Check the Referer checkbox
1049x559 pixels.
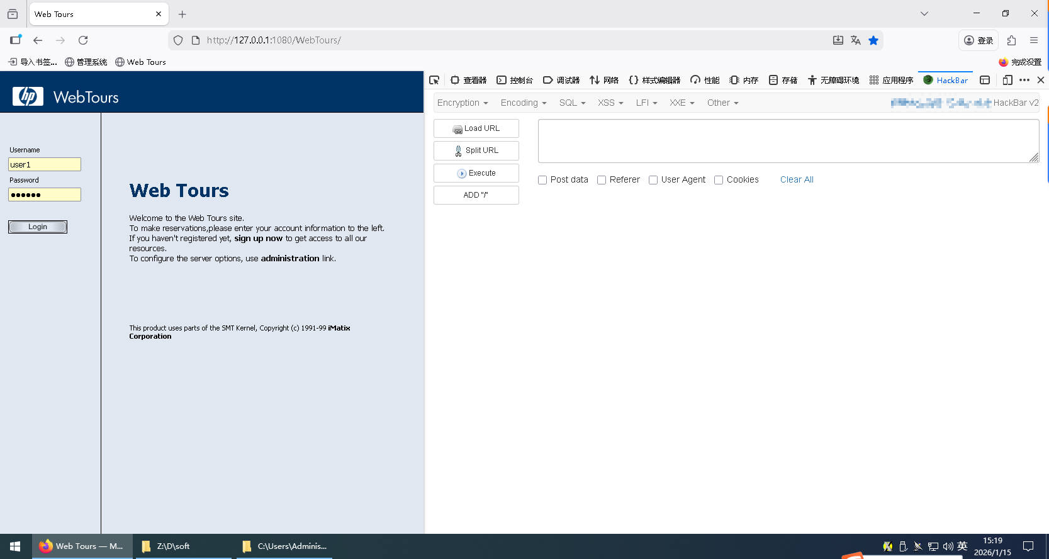pos(602,180)
